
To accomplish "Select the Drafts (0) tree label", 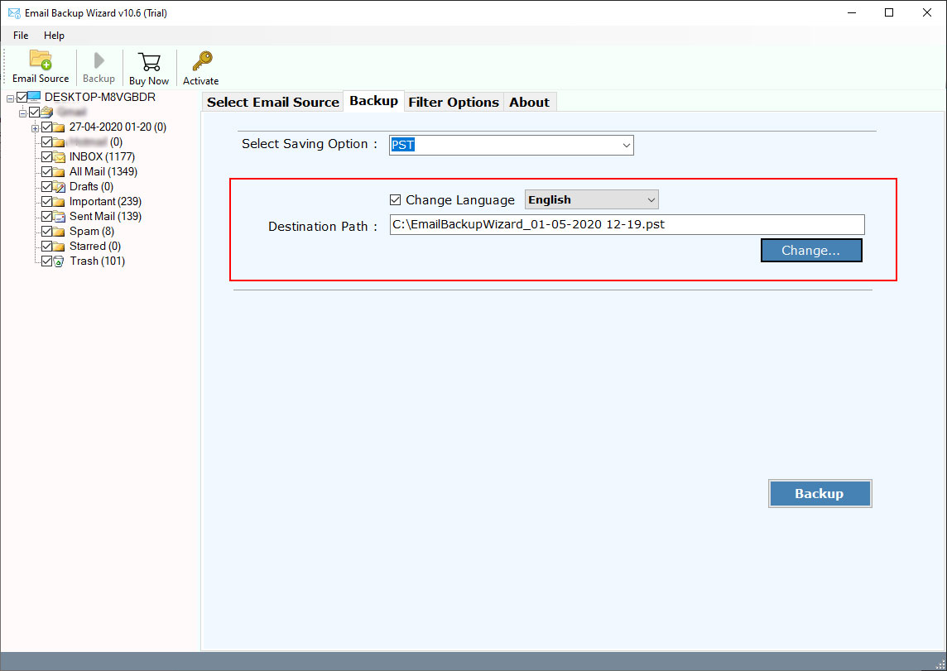I will (91, 186).
